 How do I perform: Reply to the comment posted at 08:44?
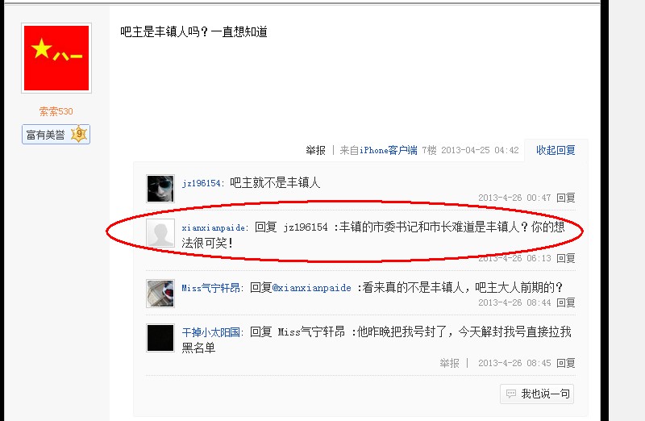[566, 302]
